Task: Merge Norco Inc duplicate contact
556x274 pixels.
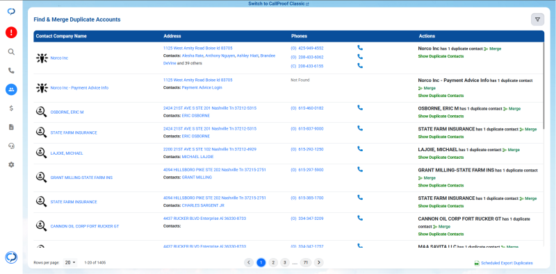Action: [493, 49]
